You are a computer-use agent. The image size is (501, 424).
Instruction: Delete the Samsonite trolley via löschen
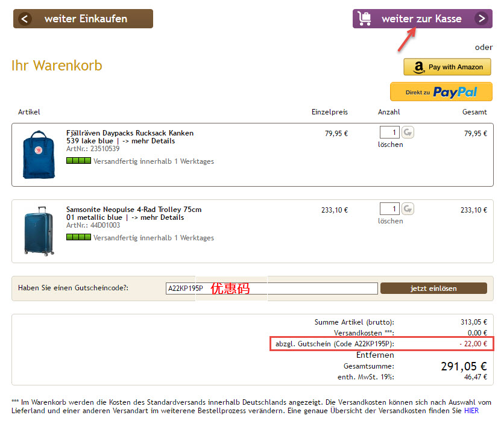pos(390,221)
